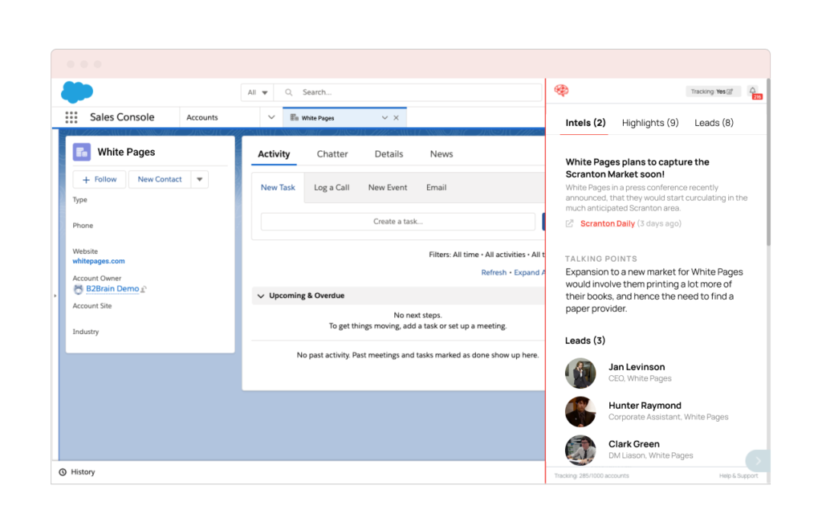Viewport: 822px width, 514px height.
Task: Click the round arrow button at panel bottom
Action: click(x=757, y=461)
